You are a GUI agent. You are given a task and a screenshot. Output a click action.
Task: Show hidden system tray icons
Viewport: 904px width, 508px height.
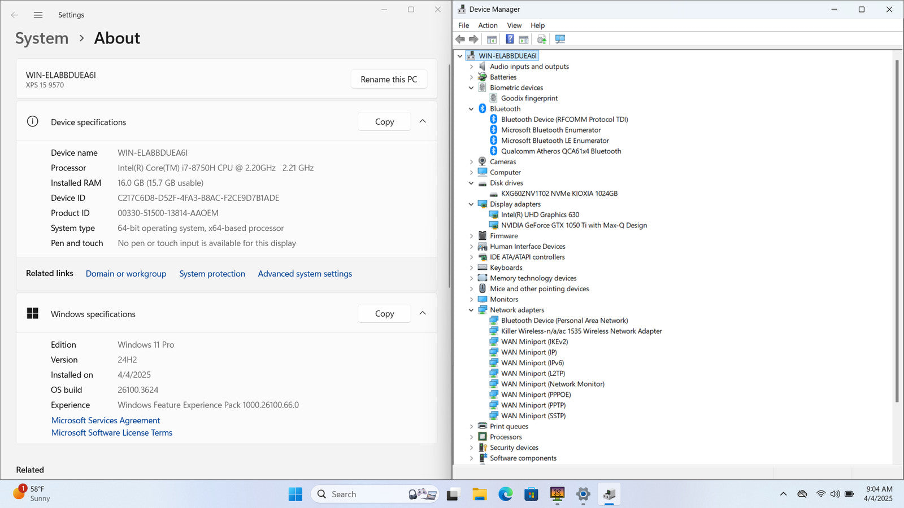coord(783,494)
